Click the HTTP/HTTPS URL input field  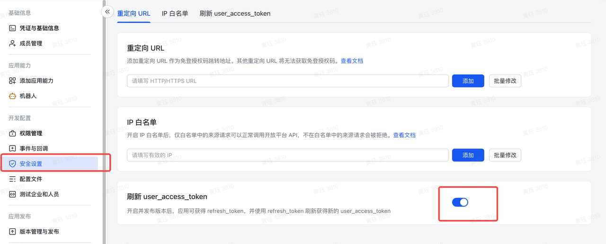[287, 81]
